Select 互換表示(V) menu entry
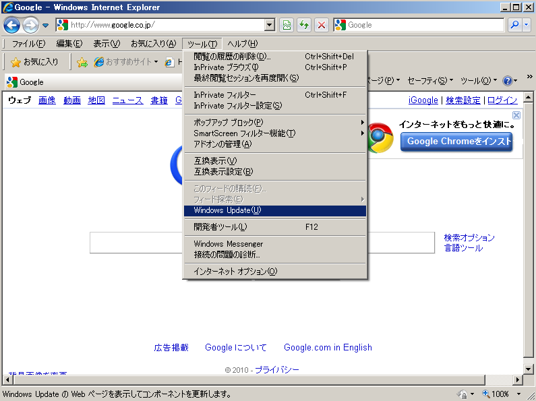This screenshot has width=536, height=401. 275,161
